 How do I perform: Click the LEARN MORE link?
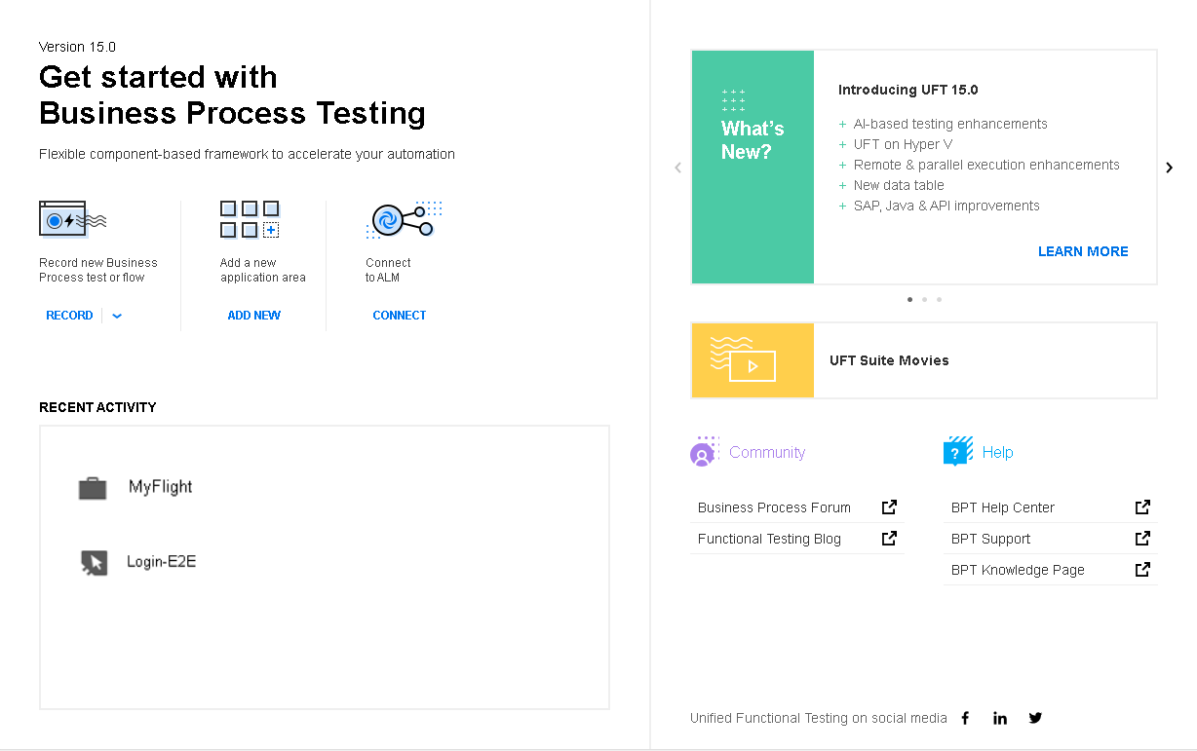(1082, 251)
